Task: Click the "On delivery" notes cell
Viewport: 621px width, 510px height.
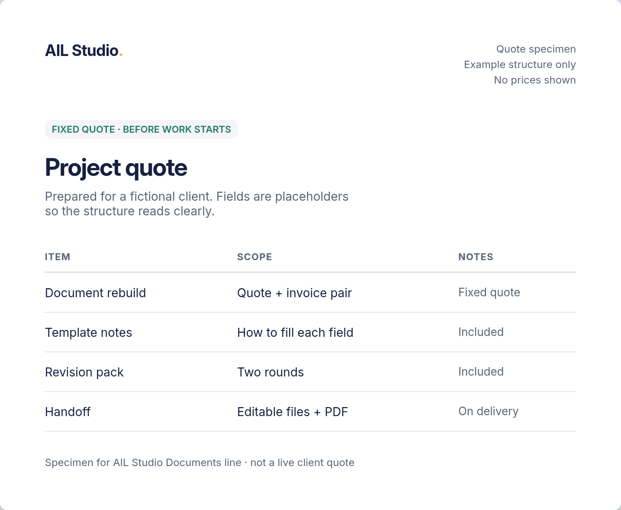Action: [x=489, y=411]
